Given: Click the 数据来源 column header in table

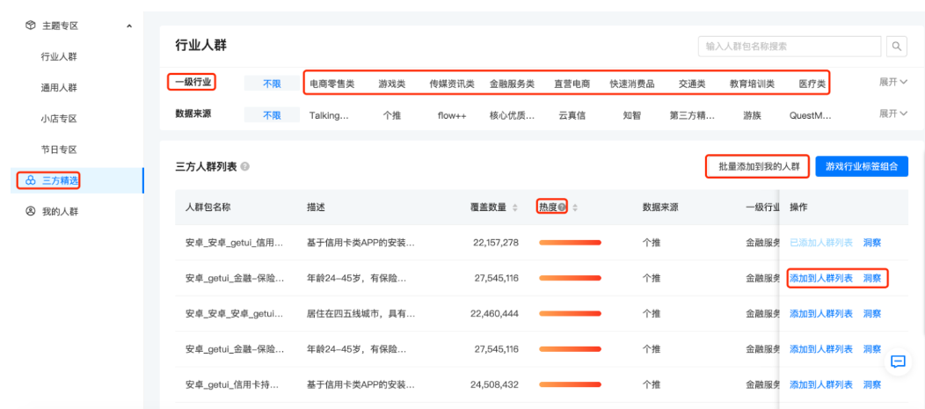Looking at the screenshot, I should tap(660, 208).
